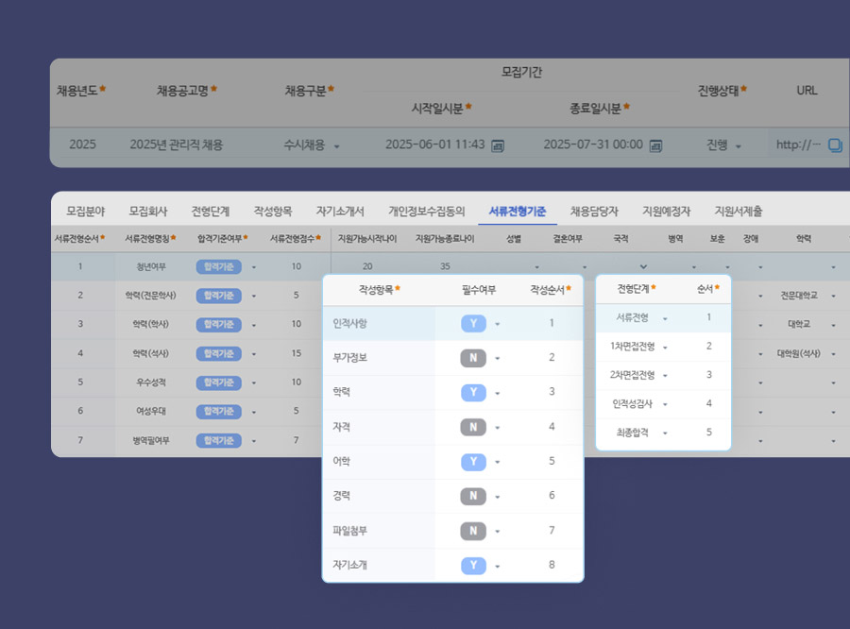Image resolution: width=850 pixels, height=629 pixels.
Task: Open the calendar picker for 종료일시분
Action: click(x=655, y=145)
